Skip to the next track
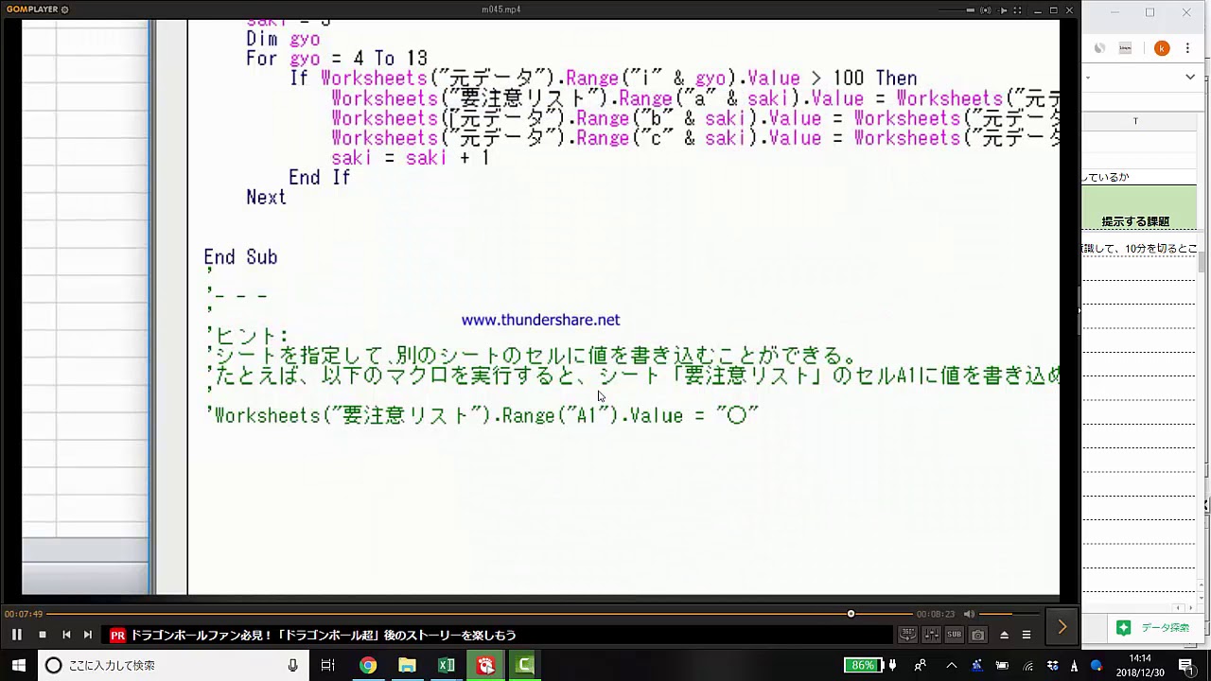Viewport: 1211px width, 681px height. [88, 635]
